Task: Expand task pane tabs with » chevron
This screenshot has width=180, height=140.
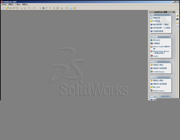Action: [x=178, y=27]
